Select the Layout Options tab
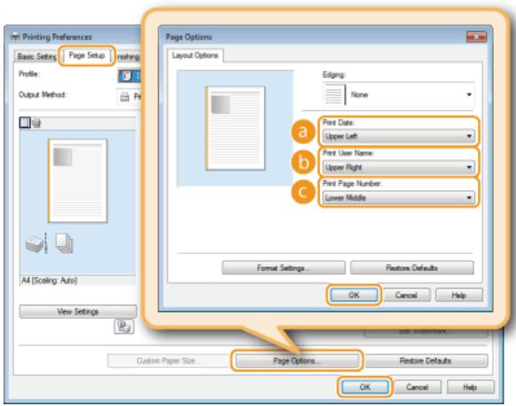This screenshot has width=516, height=406. (195, 55)
